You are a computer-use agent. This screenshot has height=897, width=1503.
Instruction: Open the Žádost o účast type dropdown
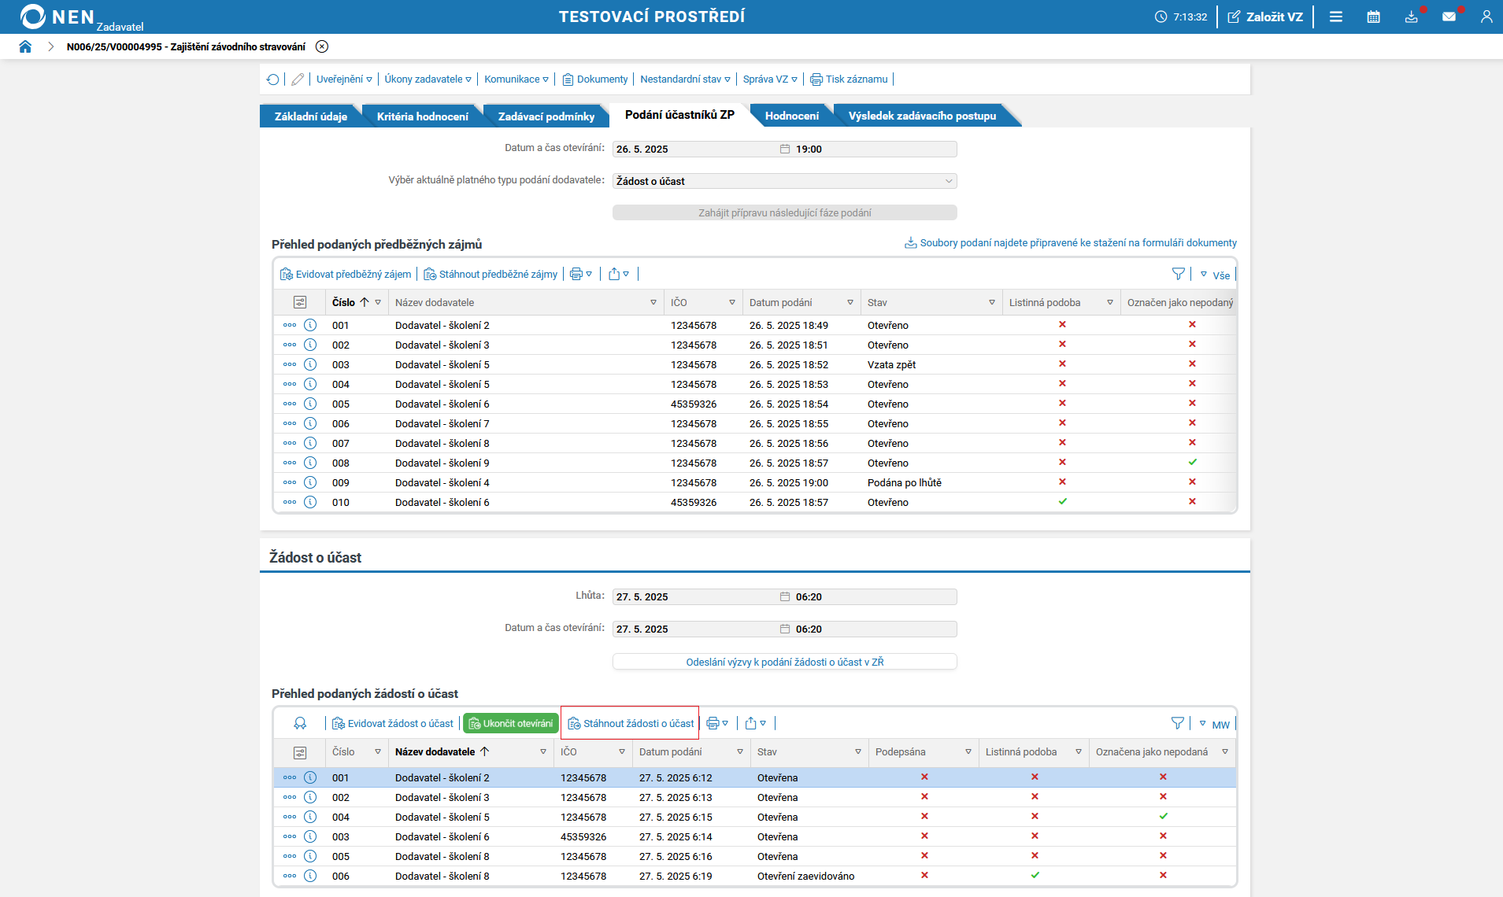784,181
